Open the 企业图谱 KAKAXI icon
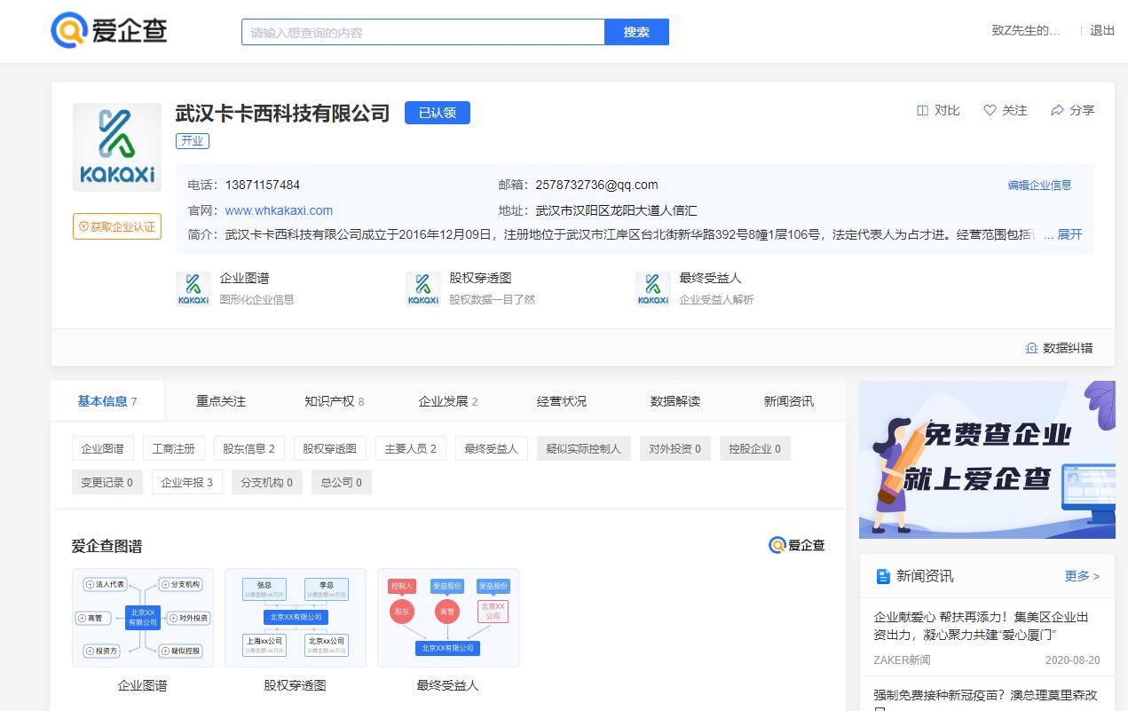Viewport: 1128px width, 711px height. (193, 289)
